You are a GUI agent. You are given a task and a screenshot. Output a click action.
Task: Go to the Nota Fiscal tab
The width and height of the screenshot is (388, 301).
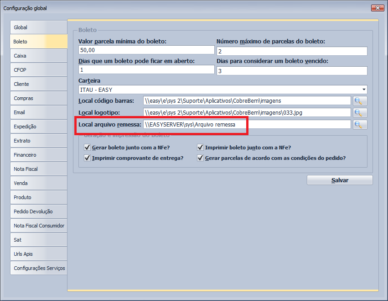(38, 169)
